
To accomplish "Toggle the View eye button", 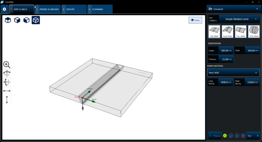I will (x=195, y=20).
